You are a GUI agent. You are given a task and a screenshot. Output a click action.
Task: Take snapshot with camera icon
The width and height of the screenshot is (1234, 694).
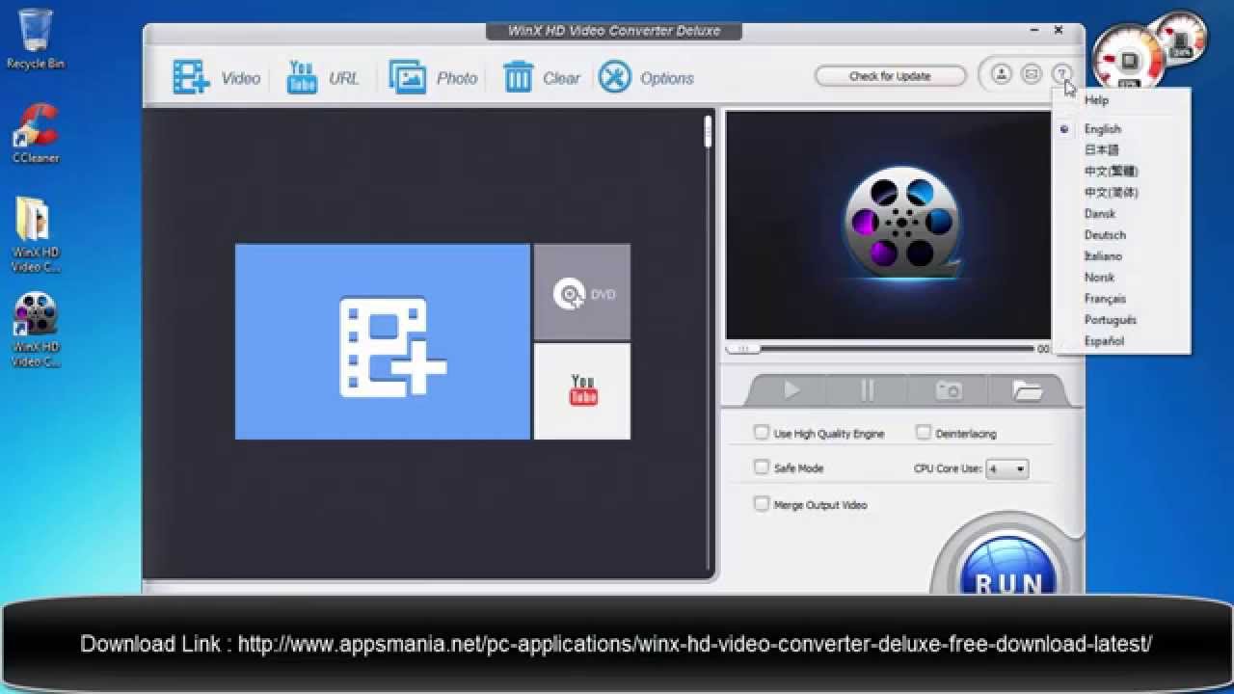pyautogui.click(x=949, y=390)
